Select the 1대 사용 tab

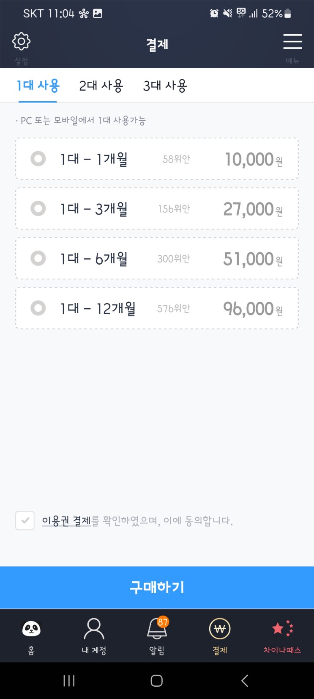[38, 86]
